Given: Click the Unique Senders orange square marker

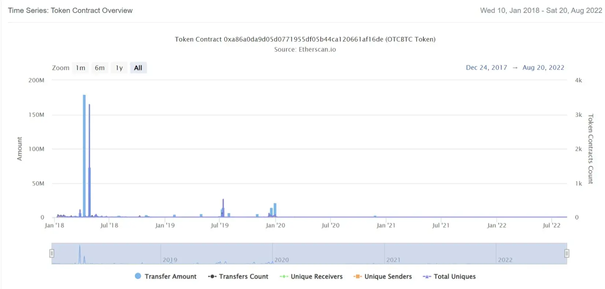Looking at the screenshot, I should pos(357,277).
